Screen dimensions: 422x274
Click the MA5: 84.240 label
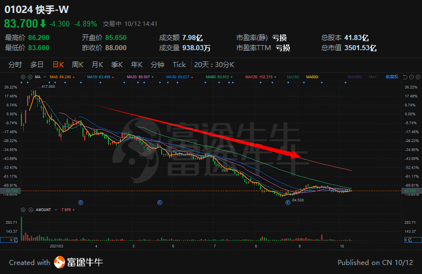[x=60, y=77]
